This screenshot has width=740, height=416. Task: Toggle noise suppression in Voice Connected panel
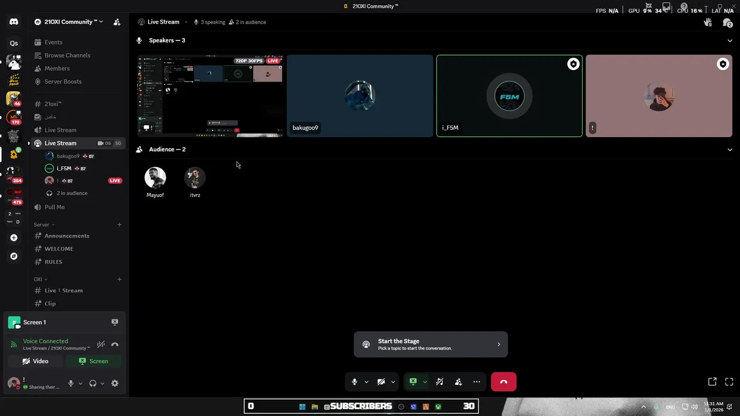[x=101, y=344]
